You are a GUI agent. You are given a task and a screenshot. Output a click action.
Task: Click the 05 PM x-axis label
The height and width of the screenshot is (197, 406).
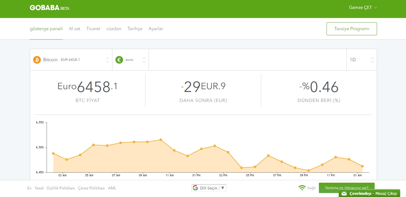(x=250, y=175)
